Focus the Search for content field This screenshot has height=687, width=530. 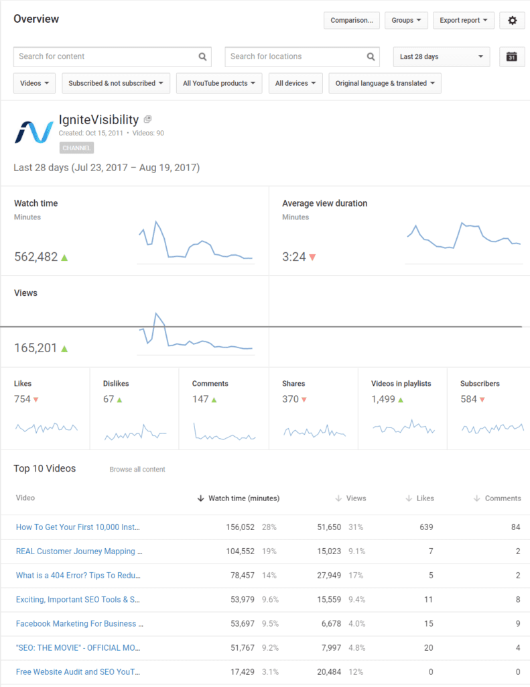113,56
